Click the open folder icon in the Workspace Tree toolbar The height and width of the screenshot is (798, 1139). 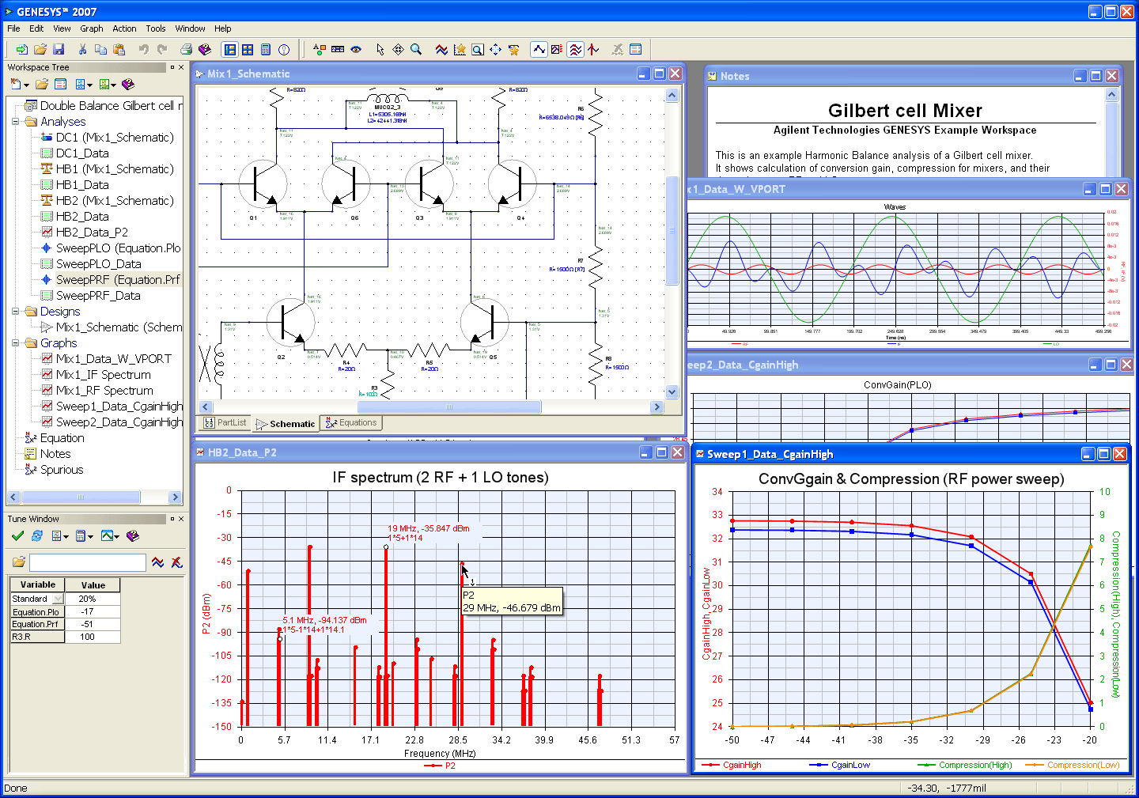tap(41, 84)
